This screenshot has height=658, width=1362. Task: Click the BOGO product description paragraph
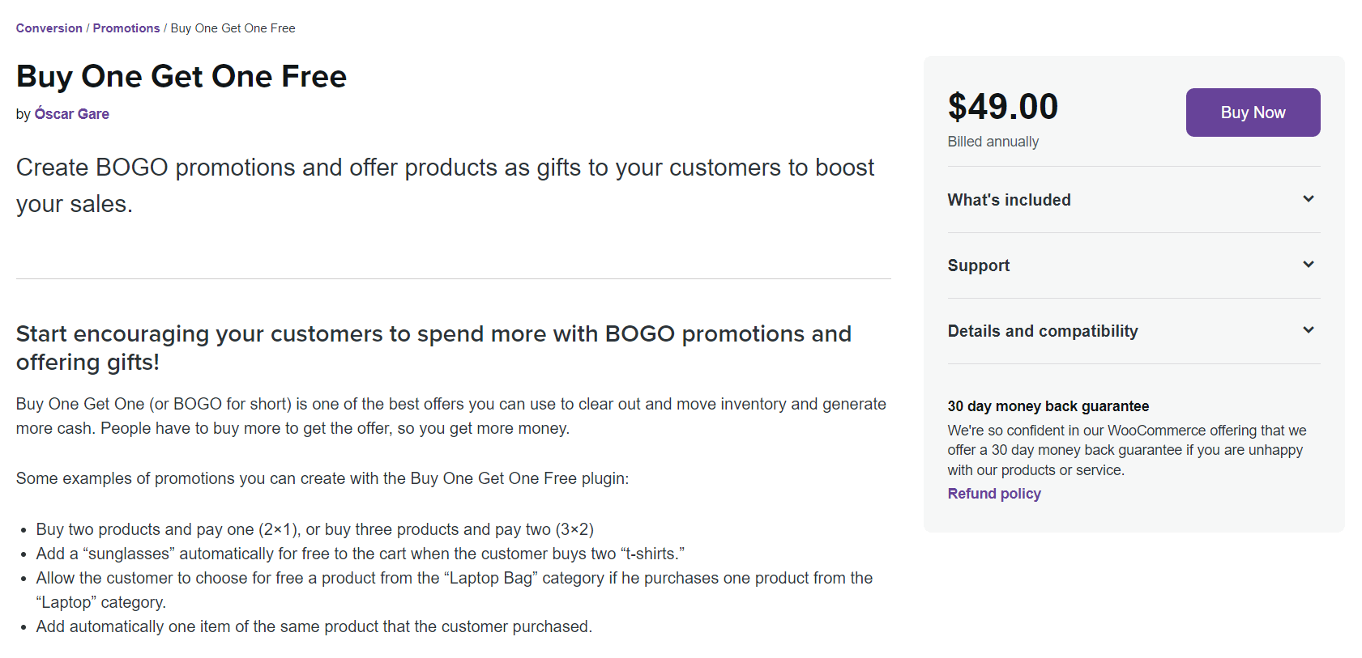coord(450,415)
